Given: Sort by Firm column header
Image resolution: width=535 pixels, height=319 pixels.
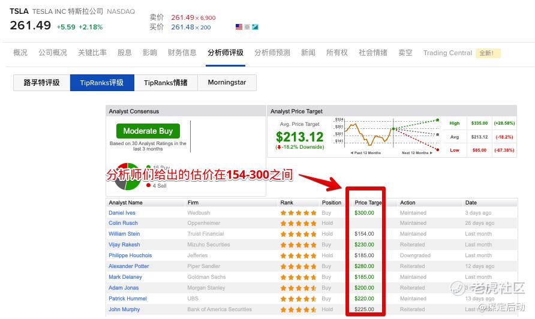Looking at the screenshot, I should (x=193, y=203).
